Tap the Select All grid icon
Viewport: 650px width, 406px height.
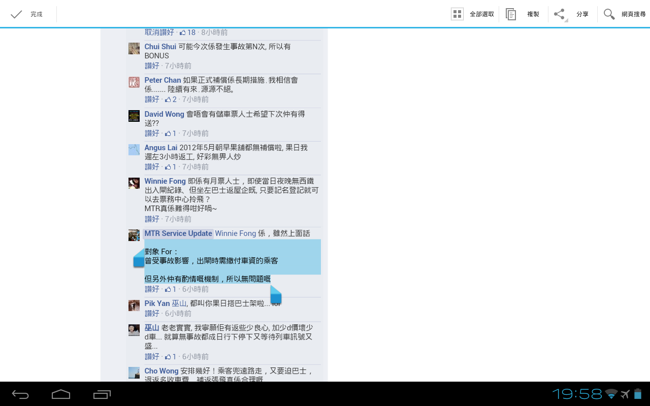click(x=457, y=14)
